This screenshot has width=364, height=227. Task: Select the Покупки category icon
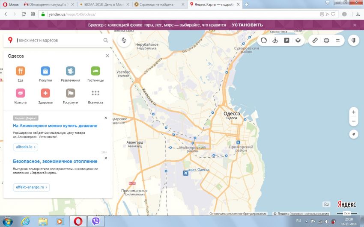coord(45,71)
